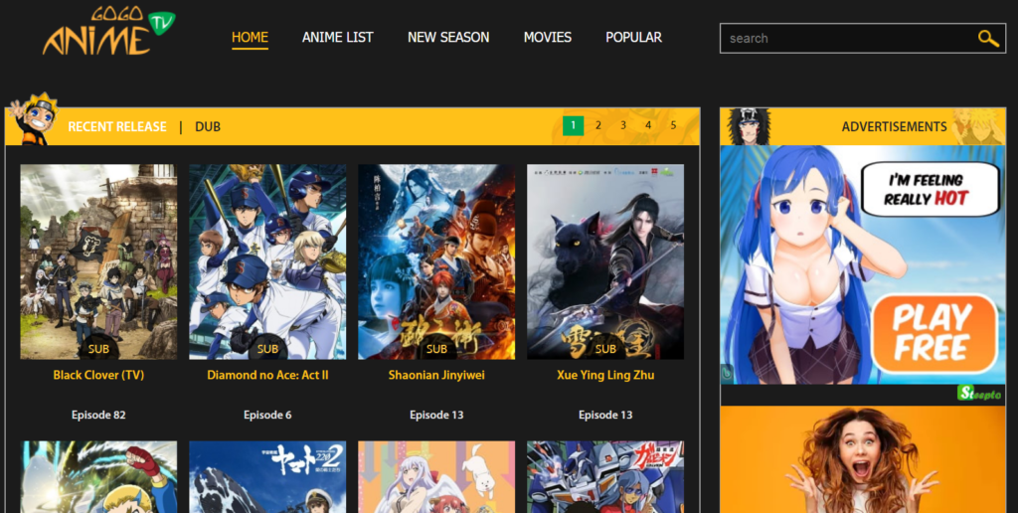Switch to the DUB tab
The width and height of the screenshot is (1018, 513).
(208, 126)
